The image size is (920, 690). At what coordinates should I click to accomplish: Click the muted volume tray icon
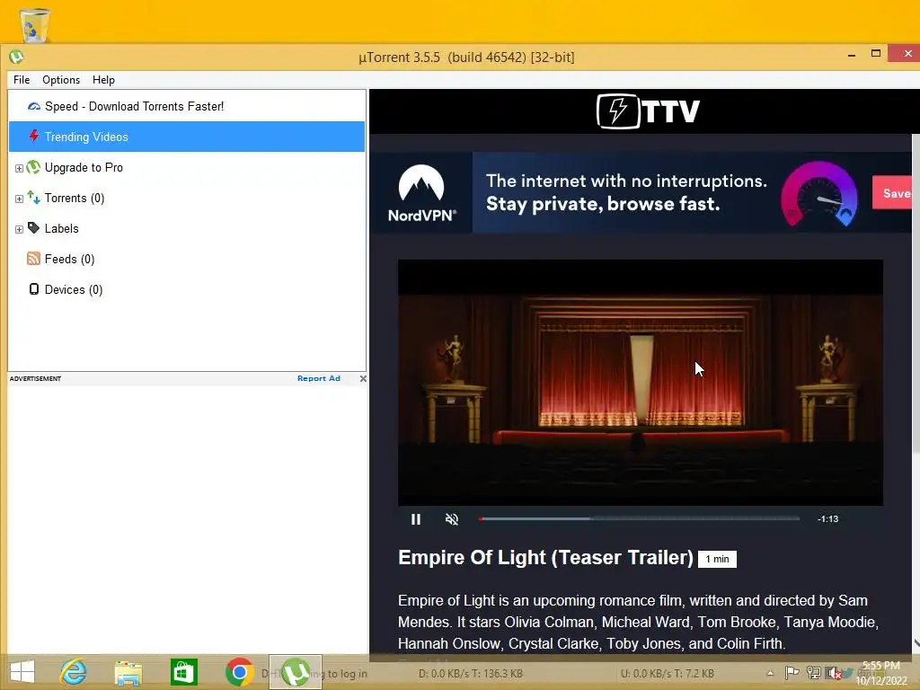pyautogui.click(x=834, y=673)
